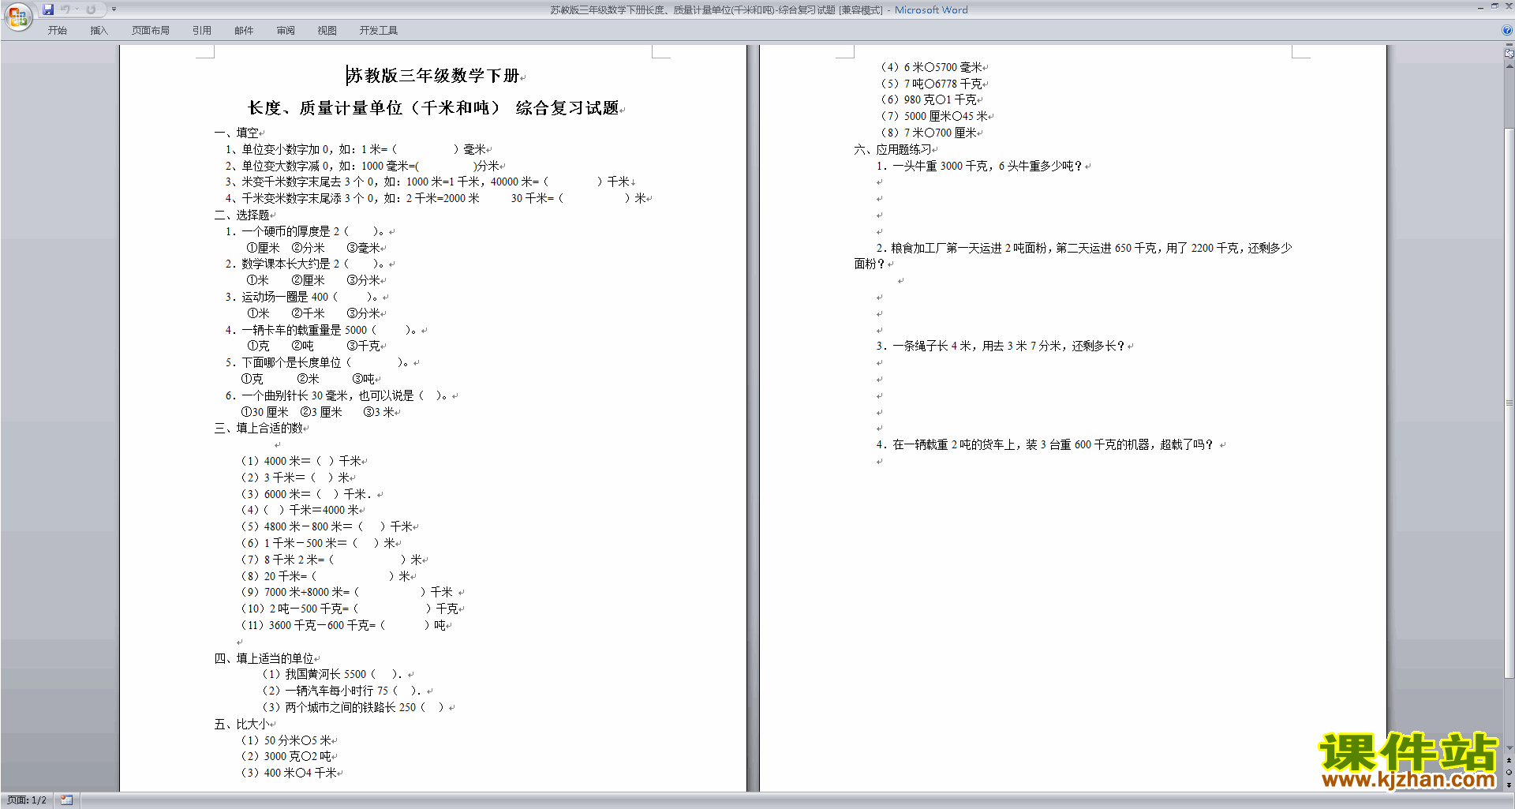Click the line 千米变米数字末尾添 3 个 0

coord(436,198)
